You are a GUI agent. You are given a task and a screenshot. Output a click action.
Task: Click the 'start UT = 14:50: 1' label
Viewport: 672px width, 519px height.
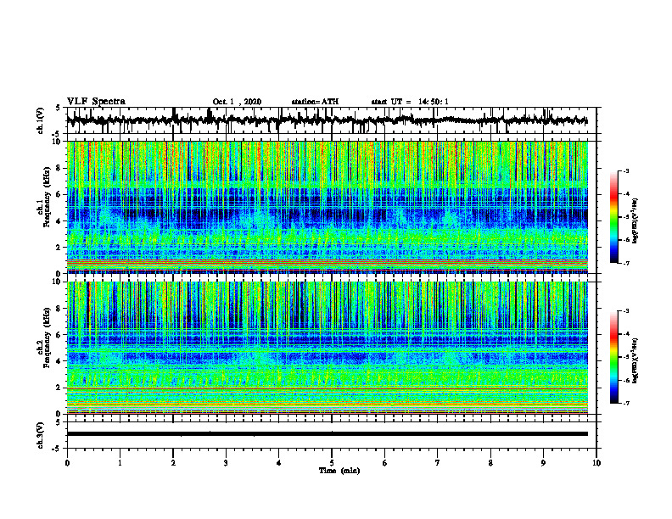pos(410,102)
